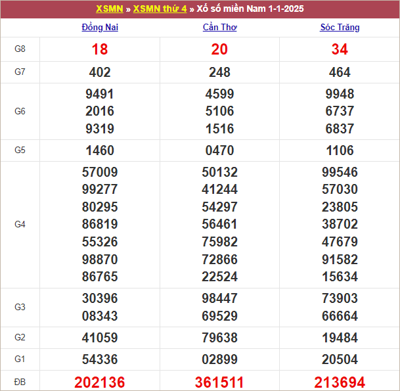The height and width of the screenshot is (391, 400).
Task: Click the G6 value 1516
Action: 219,129
